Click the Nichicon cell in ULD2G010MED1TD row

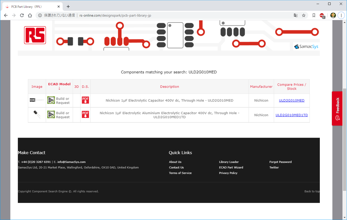(261, 115)
